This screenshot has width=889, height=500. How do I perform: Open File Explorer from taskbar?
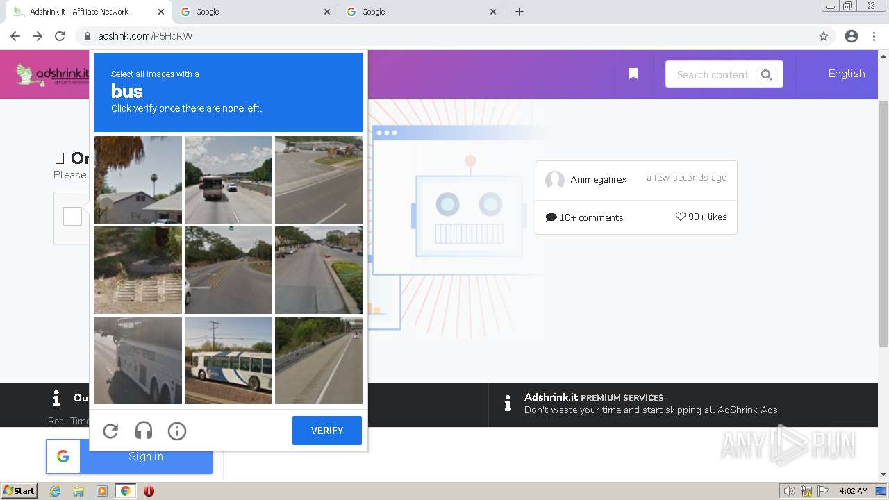point(78,491)
